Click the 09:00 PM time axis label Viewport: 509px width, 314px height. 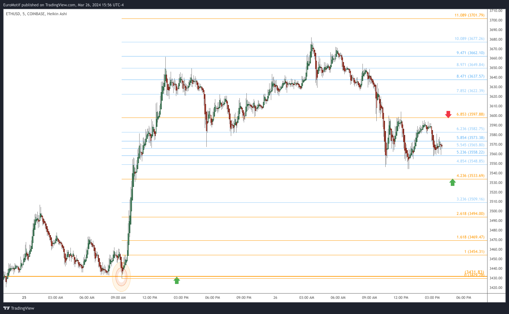click(x=244, y=298)
